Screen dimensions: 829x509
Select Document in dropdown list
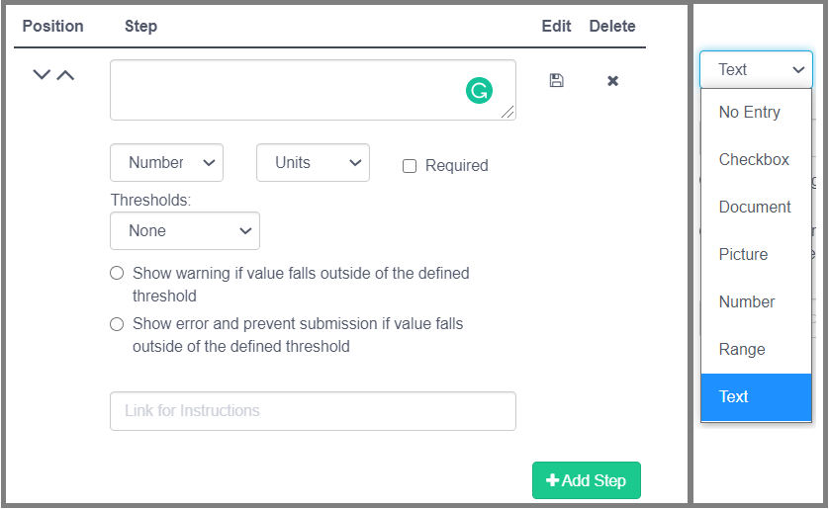click(755, 208)
